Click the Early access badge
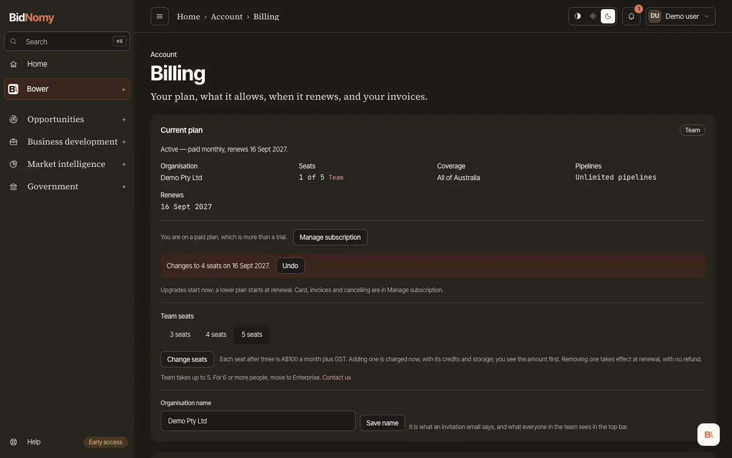Screen dimensions: 732x458 [x=106, y=442]
